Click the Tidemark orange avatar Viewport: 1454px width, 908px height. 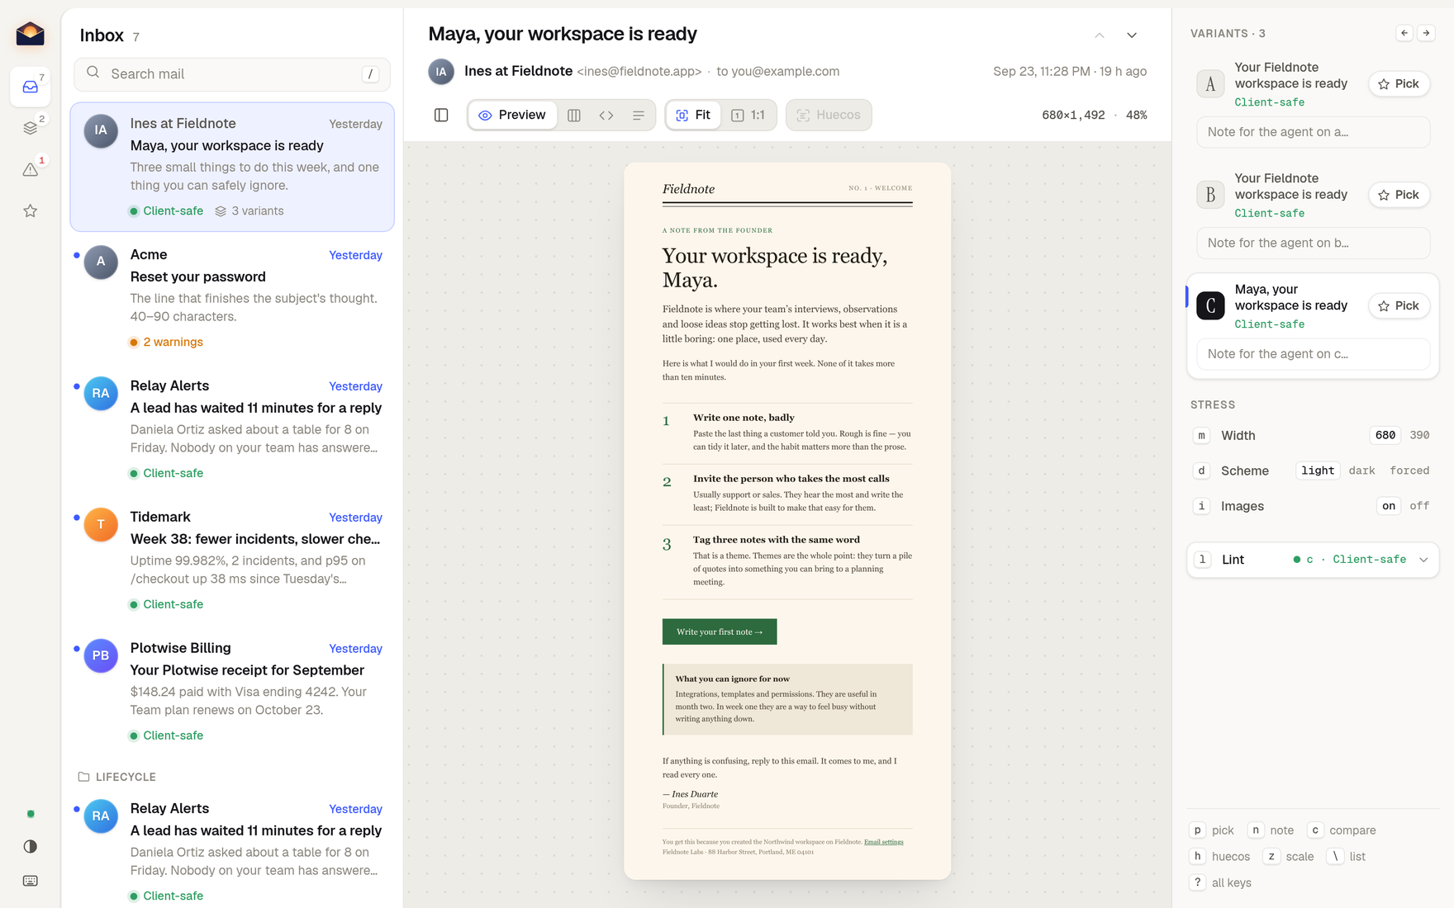click(x=101, y=524)
